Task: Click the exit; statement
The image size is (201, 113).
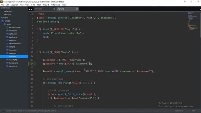Action: [x=46, y=37]
